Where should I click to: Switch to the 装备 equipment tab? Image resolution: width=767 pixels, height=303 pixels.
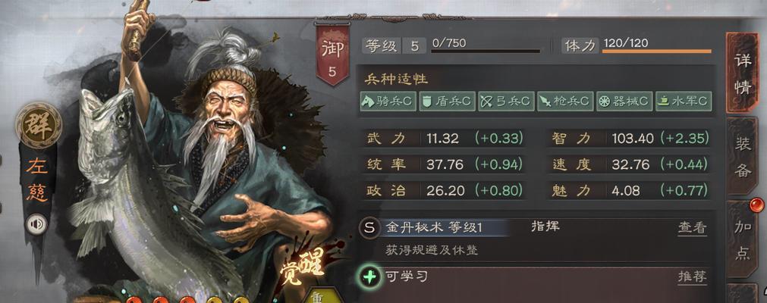743,156
